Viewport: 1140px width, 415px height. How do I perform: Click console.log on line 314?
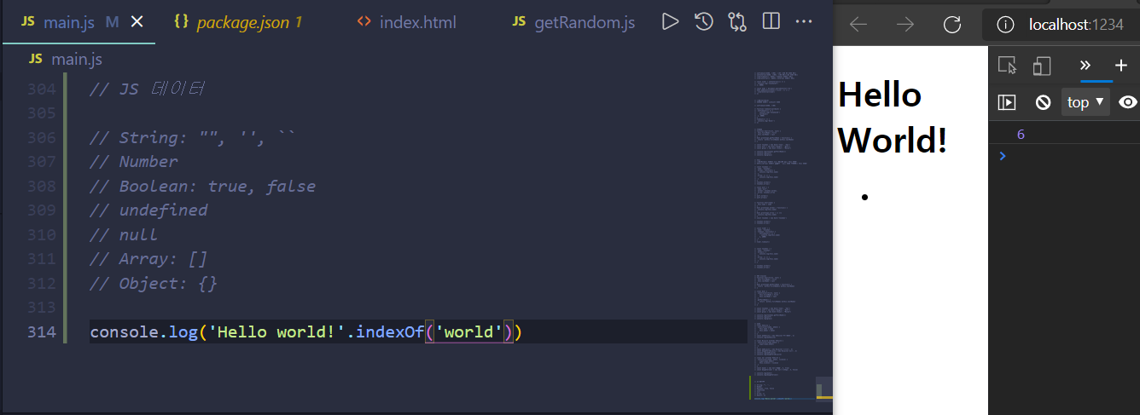pos(143,331)
